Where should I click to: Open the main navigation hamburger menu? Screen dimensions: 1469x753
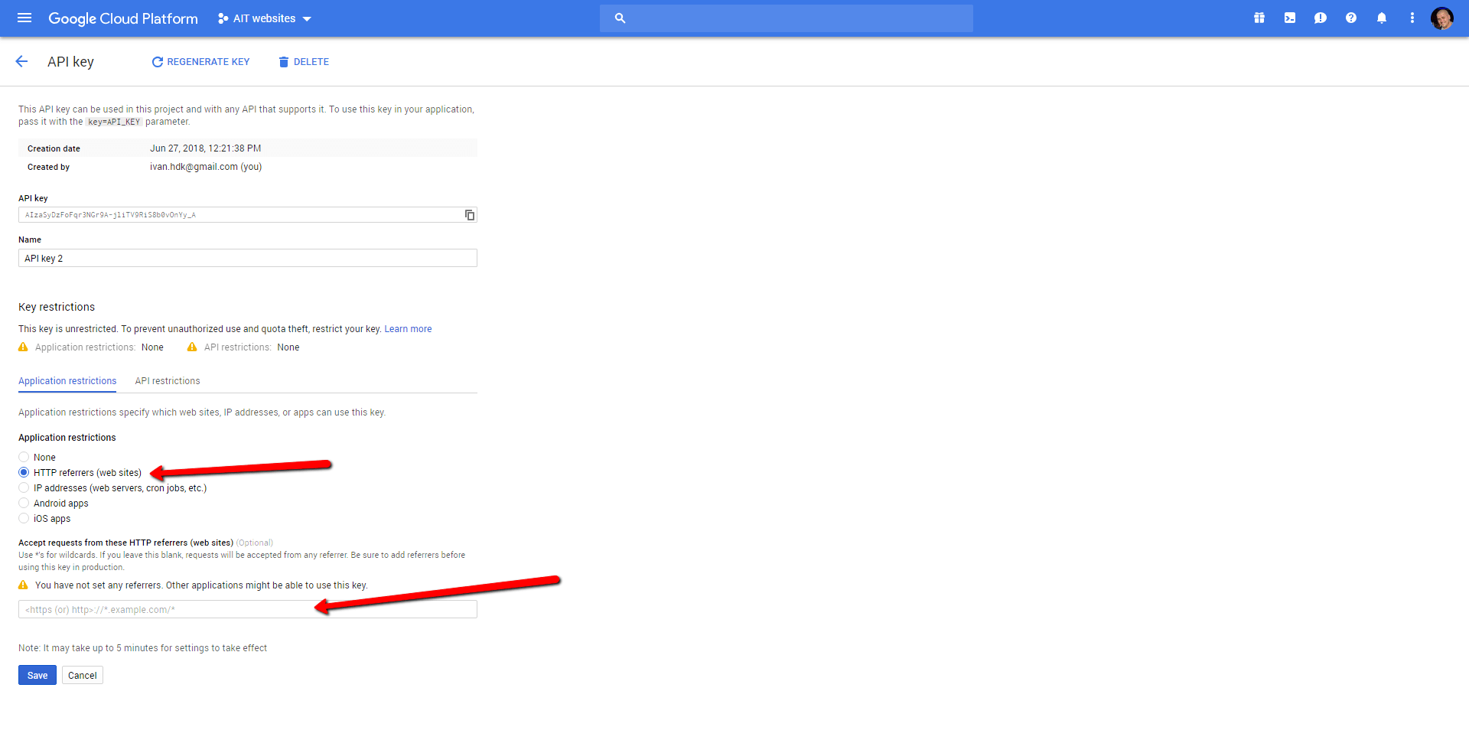pyautogui.click(x=24, y=18)
